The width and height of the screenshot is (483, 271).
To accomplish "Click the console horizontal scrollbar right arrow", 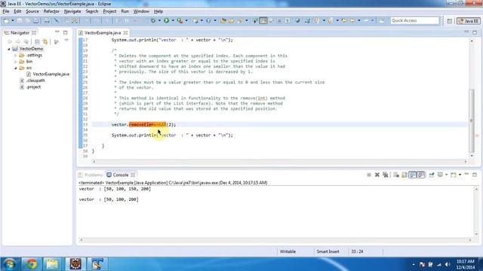I will click(470, 240).
